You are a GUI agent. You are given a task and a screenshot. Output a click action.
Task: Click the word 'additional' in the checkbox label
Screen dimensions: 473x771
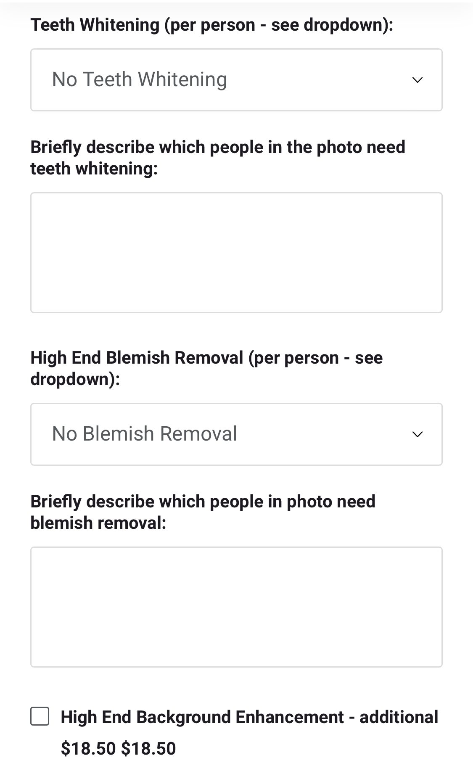pyautogui.click(x=399, y=717)
